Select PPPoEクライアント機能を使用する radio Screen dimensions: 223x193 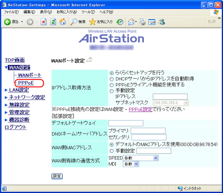[111, 85]
